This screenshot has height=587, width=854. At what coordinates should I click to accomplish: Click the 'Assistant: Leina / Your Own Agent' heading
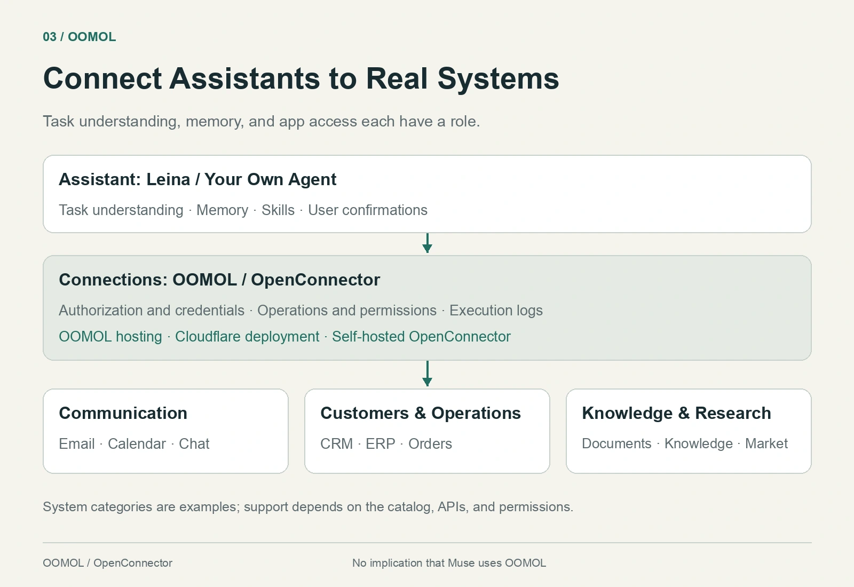[x=197, y=179]
